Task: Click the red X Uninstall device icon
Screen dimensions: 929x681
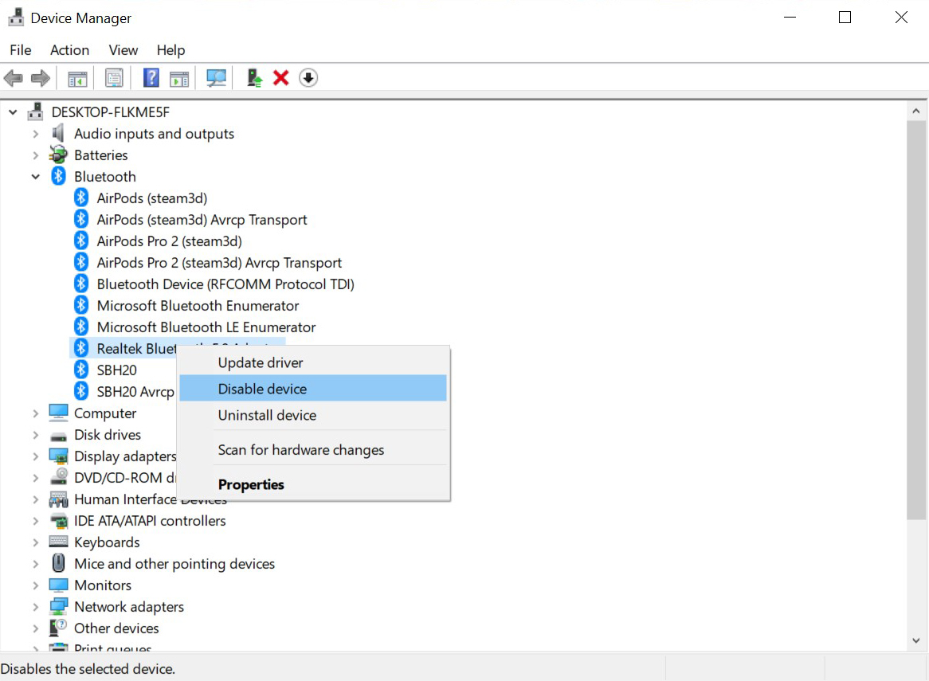Action: 280,78
